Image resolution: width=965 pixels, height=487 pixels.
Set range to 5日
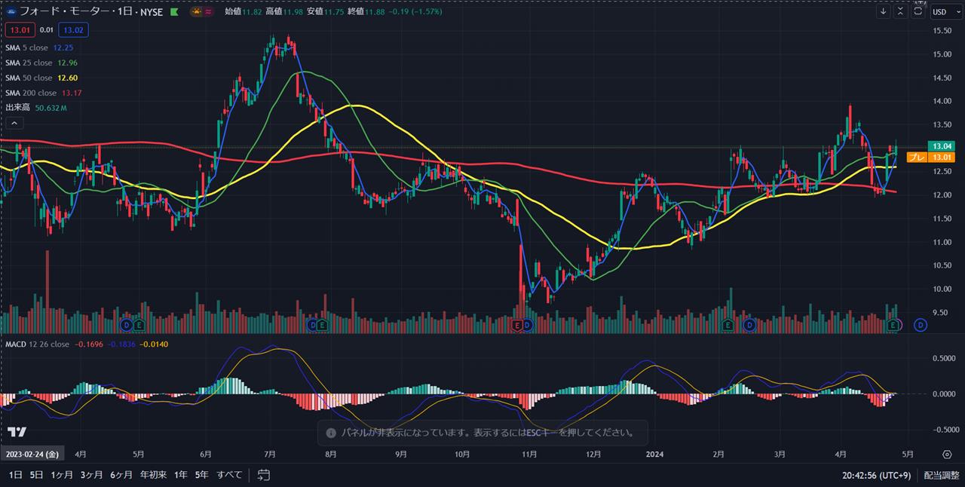click(36, 475)
